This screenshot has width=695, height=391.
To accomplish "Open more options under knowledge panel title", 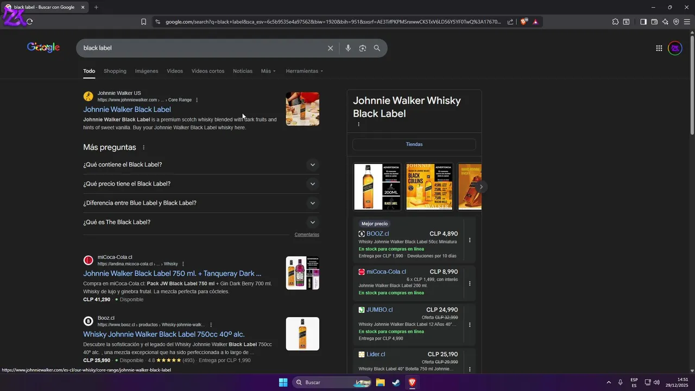I will [358, 124].
